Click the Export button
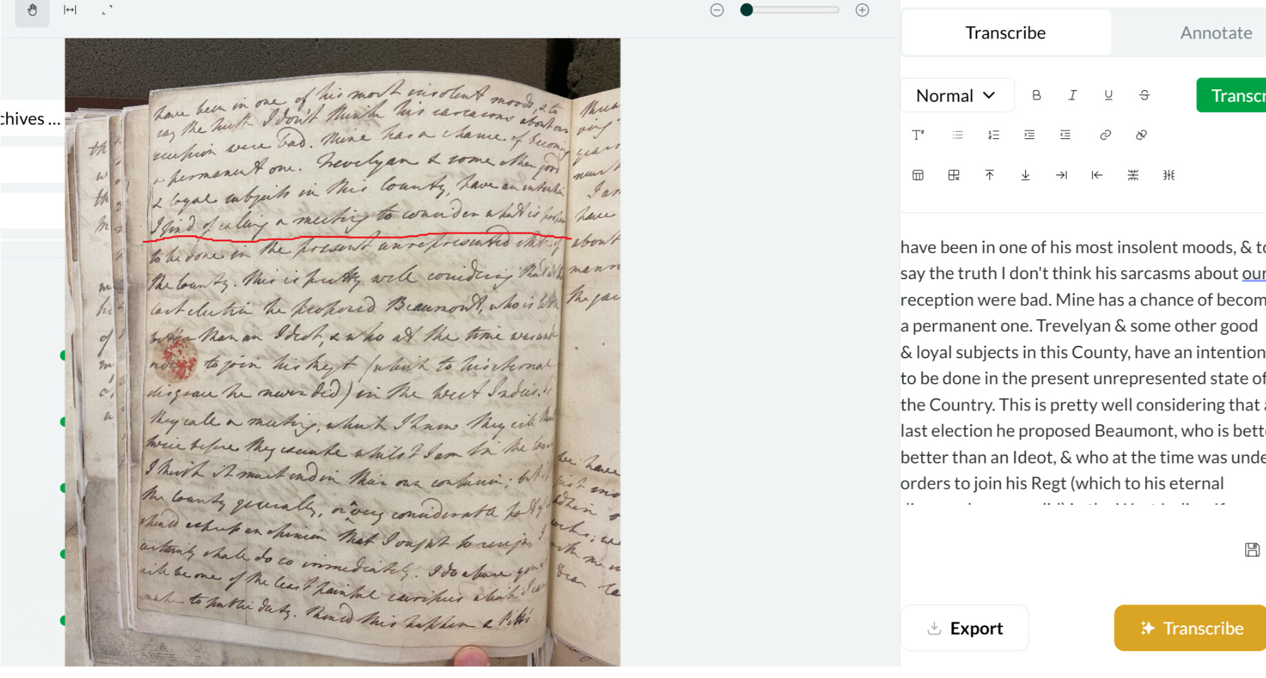Viewport: 1266px width, 678px height. pos(965,628)
